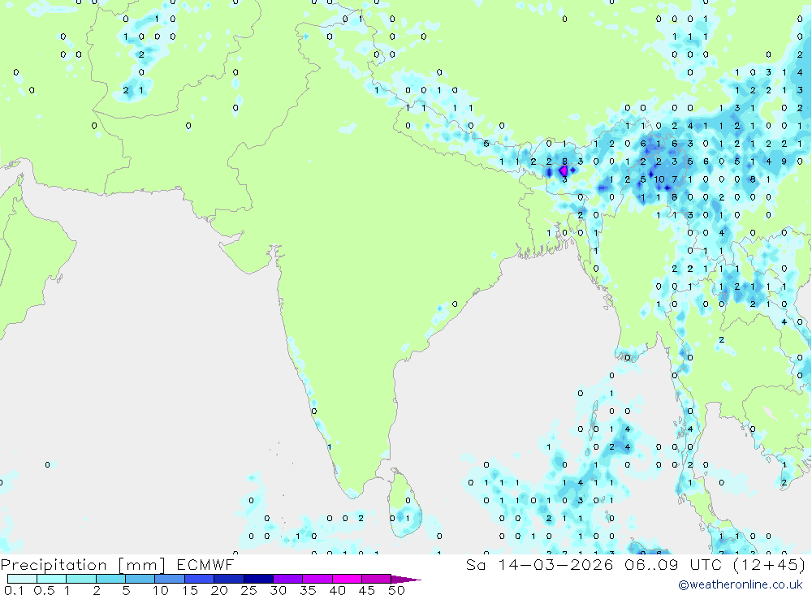Click the 1–2 mm legend color swatch

80,579
